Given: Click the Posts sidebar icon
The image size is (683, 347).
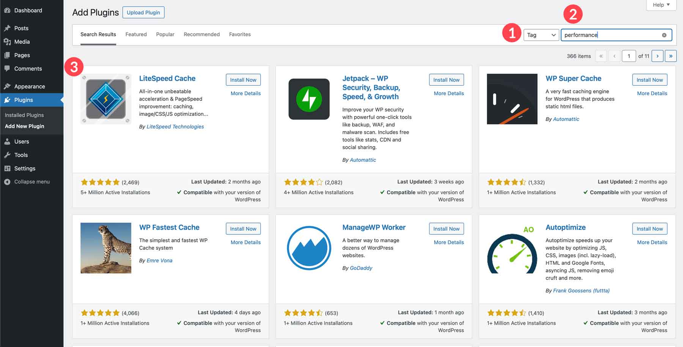Looking at the screenshot, I should (8, 28).
